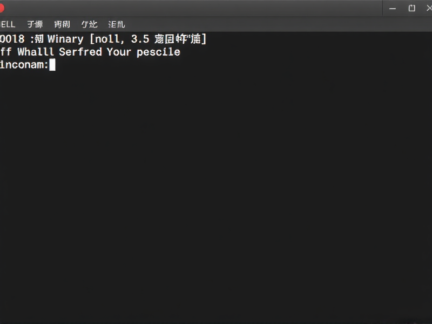Open the rightmost Chinese menu in the menu bar
The height and width of the screenshot is (324, 432).
(x=116, y=24)
